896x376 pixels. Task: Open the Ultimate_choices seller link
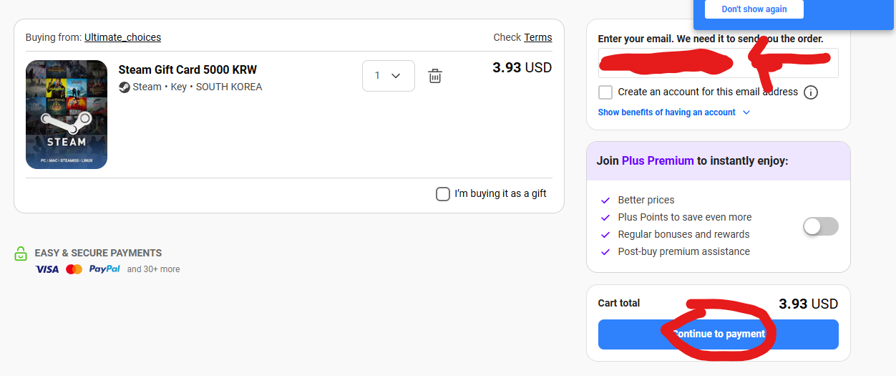[x=122, y=37]
